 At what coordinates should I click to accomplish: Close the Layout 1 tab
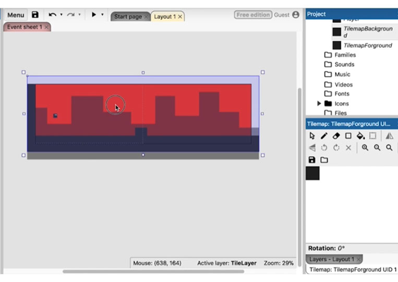tap(180, 17)
